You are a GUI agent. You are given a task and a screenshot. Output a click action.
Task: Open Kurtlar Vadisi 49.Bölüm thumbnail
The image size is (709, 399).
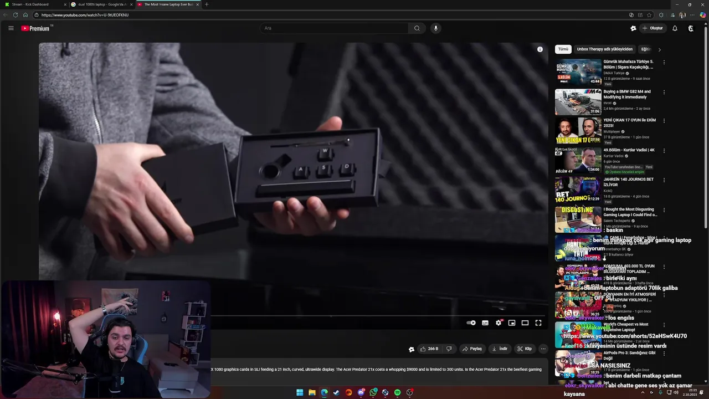pos(578,160)
